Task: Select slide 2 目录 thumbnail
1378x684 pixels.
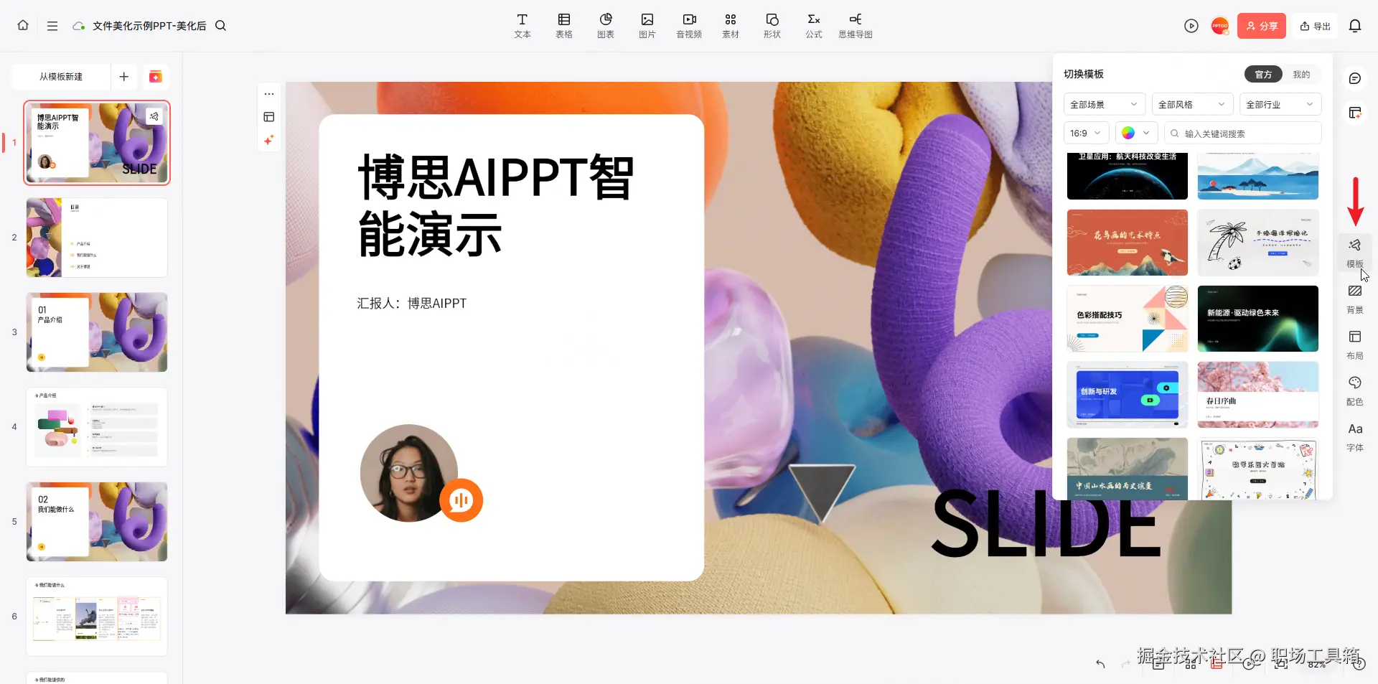Action: 97,238
